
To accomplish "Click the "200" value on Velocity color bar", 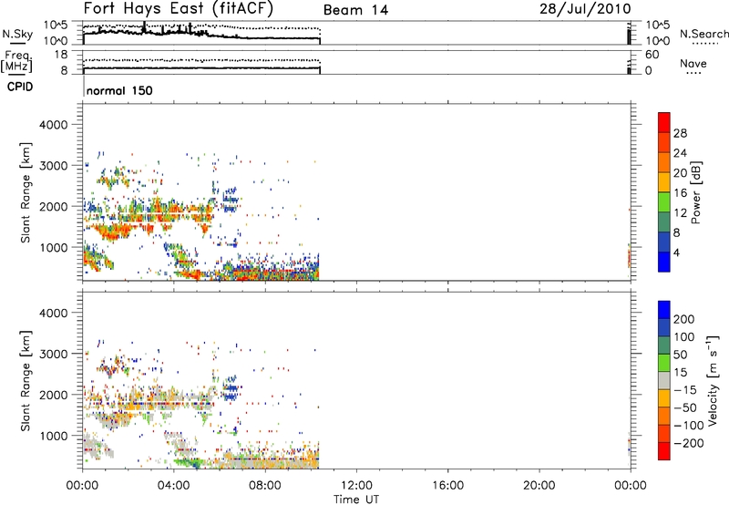I will pos(684,319).
